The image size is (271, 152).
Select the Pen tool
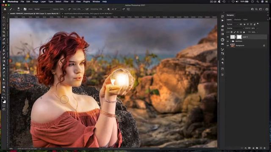[x=4, y=72]
